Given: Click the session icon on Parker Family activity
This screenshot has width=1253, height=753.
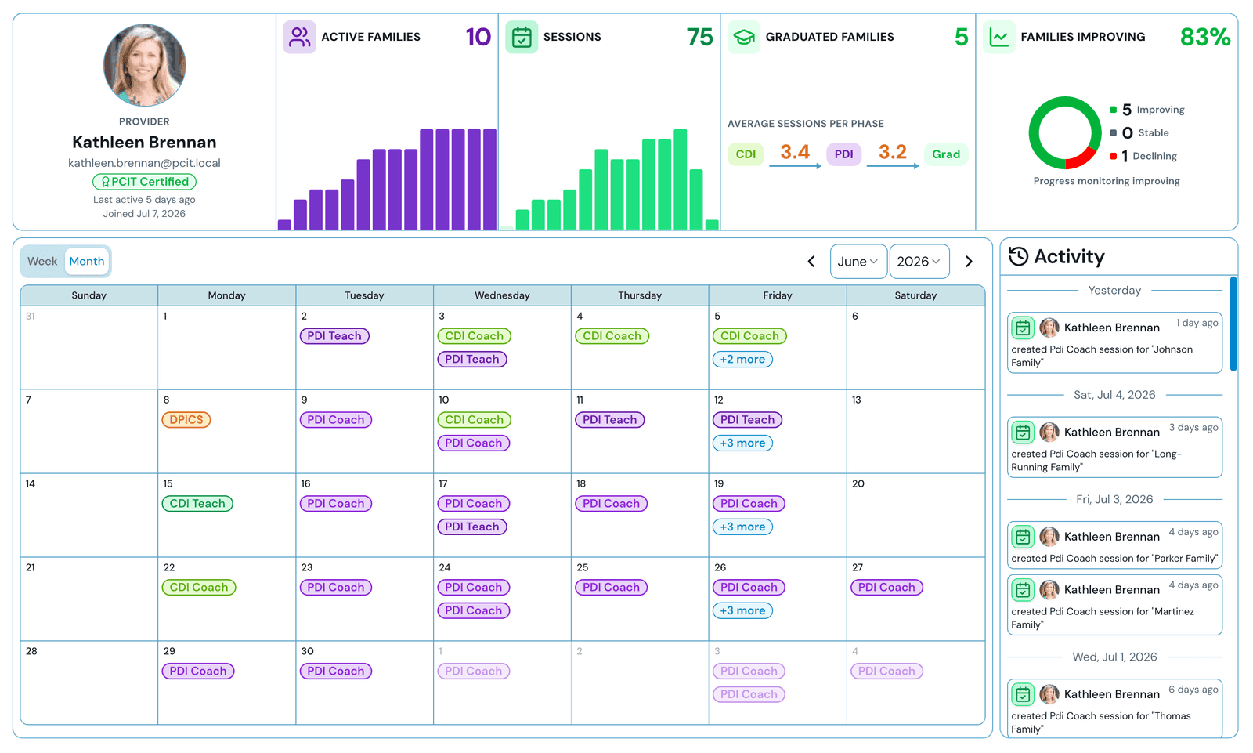Looking at the screenshot, I should point(1023,537).
